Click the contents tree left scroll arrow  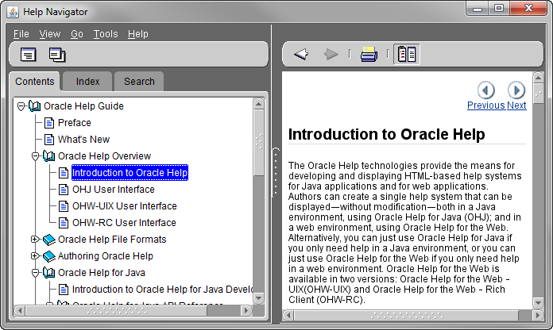(20, 311)
